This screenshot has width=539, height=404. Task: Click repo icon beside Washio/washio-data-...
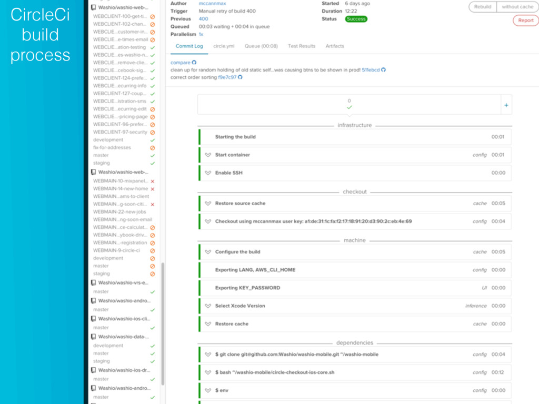[93, 337]
